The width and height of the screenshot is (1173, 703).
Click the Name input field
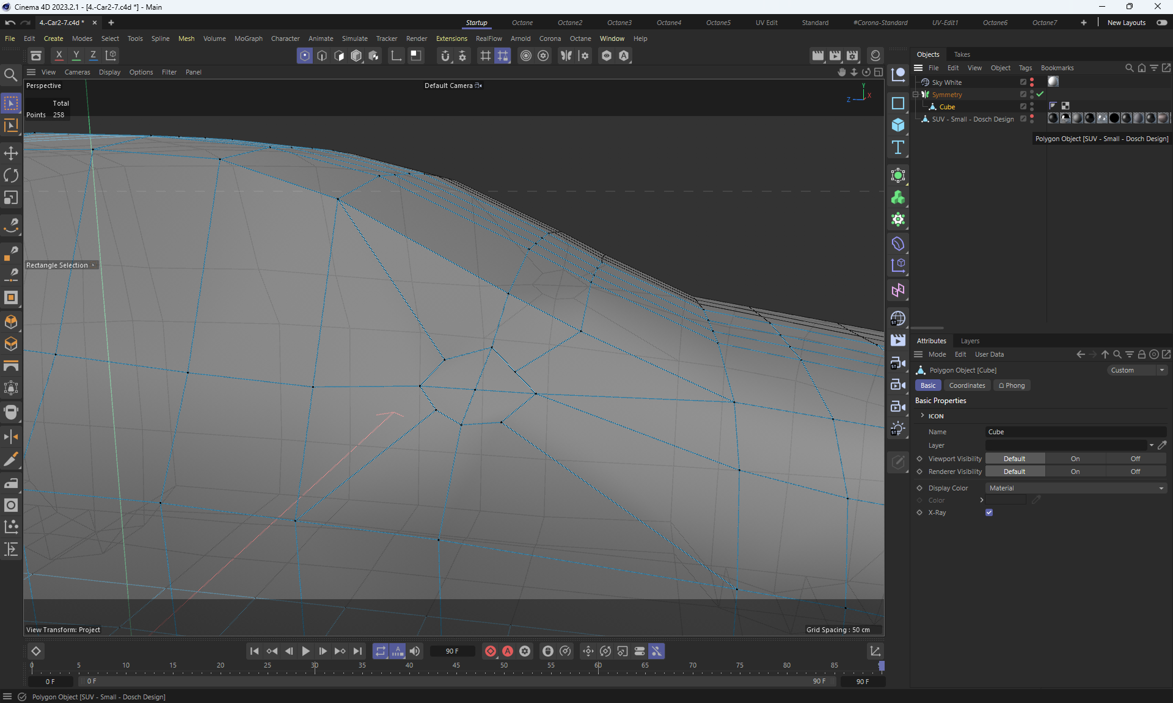[x=1075, y=432]
